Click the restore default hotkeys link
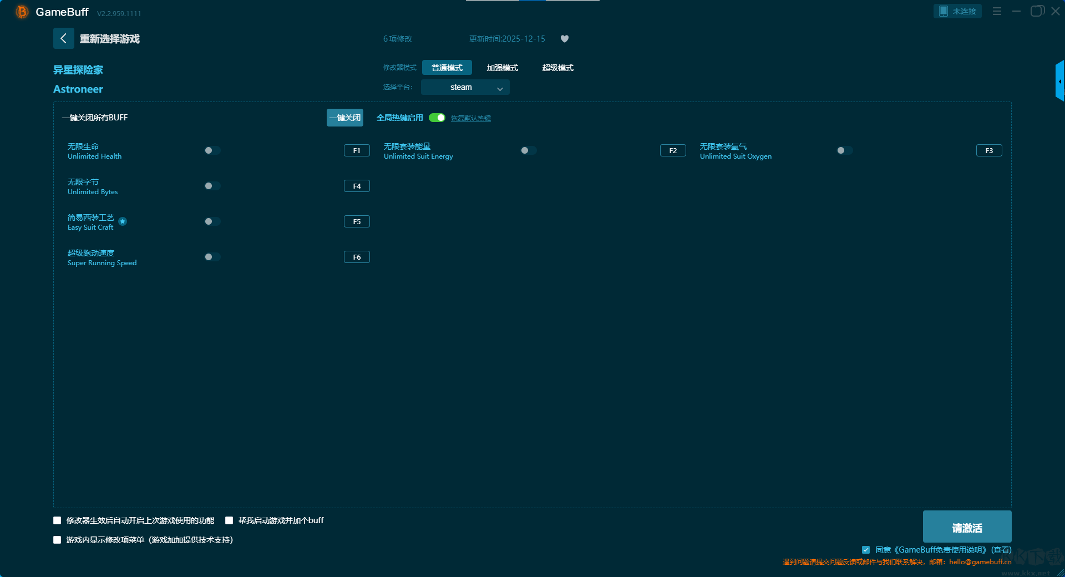This screenshot has width=1065, height=577. point(470,118)
